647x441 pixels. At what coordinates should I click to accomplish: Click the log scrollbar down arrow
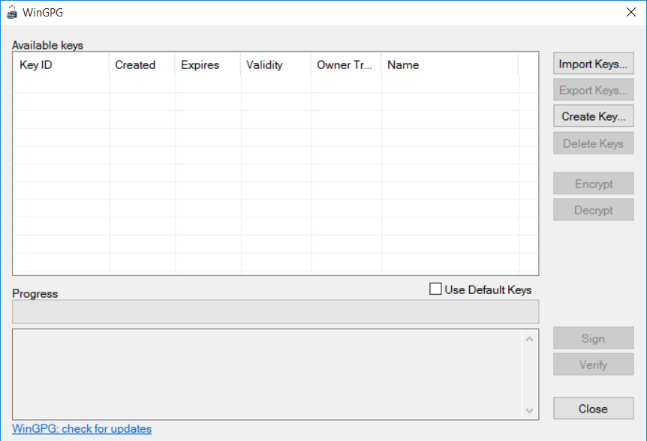point(529,410)
